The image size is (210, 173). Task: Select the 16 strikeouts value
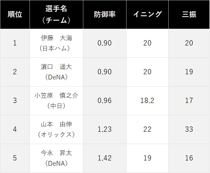[189, 158]
